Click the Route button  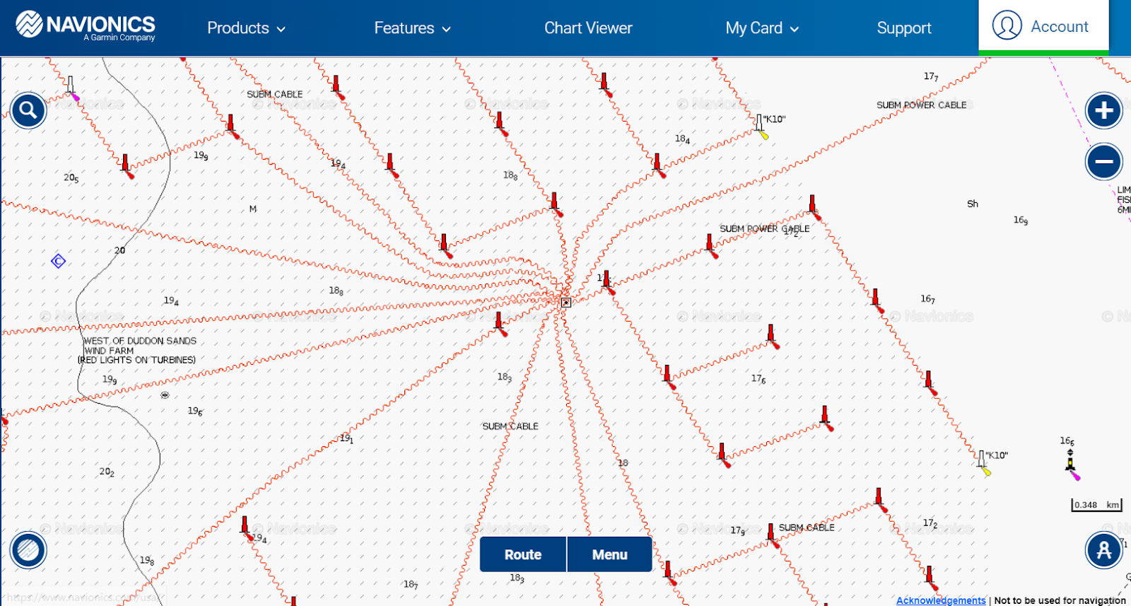523,554
